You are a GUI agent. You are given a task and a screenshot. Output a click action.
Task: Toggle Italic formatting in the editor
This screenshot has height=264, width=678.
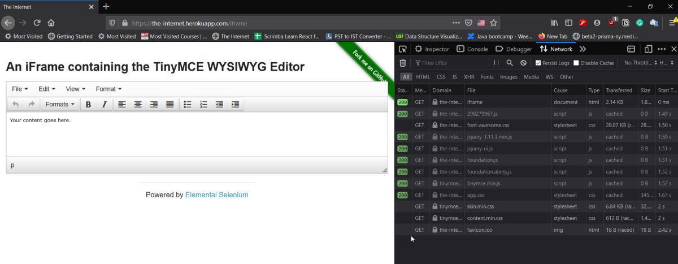[104, 104]
